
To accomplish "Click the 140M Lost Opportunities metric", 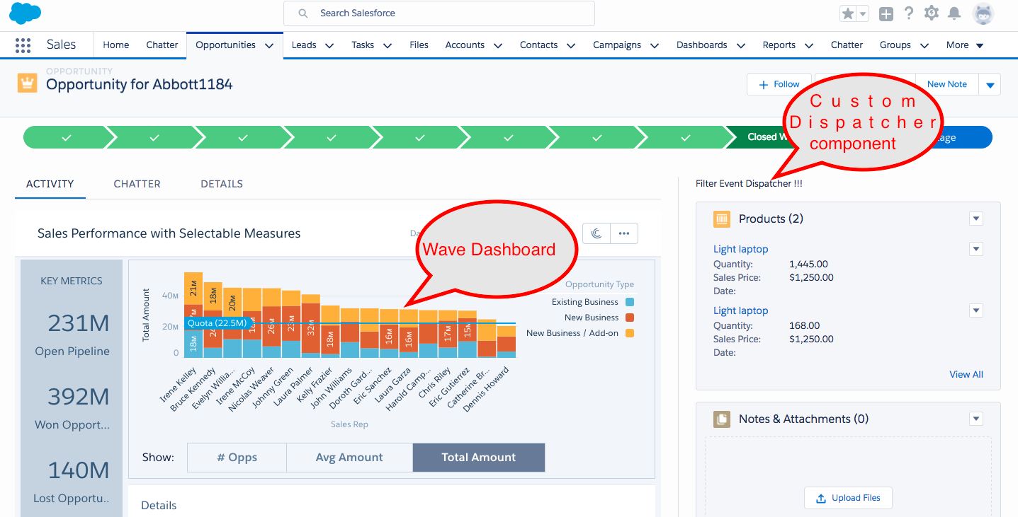I will click(x=72, y=481).
